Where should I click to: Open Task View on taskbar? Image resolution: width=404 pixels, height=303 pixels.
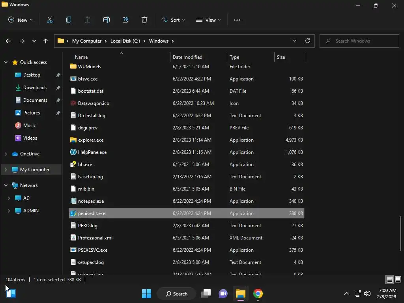206,294
